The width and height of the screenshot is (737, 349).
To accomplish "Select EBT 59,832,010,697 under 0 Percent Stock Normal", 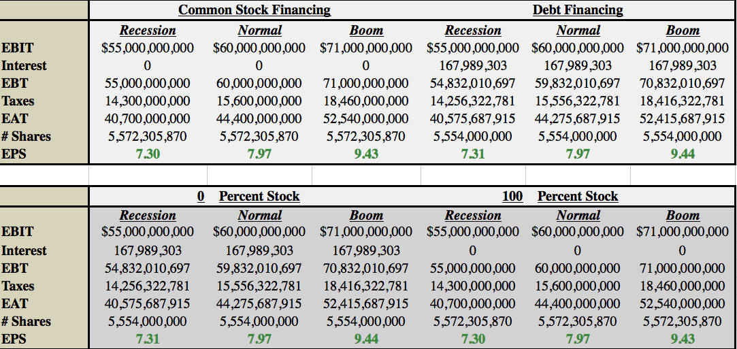I will point(259,268).
